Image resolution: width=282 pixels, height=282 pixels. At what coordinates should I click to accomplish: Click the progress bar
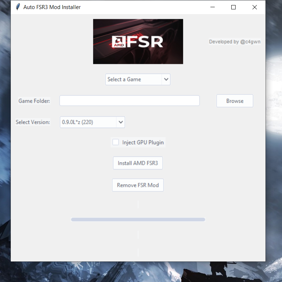[138, 219]
